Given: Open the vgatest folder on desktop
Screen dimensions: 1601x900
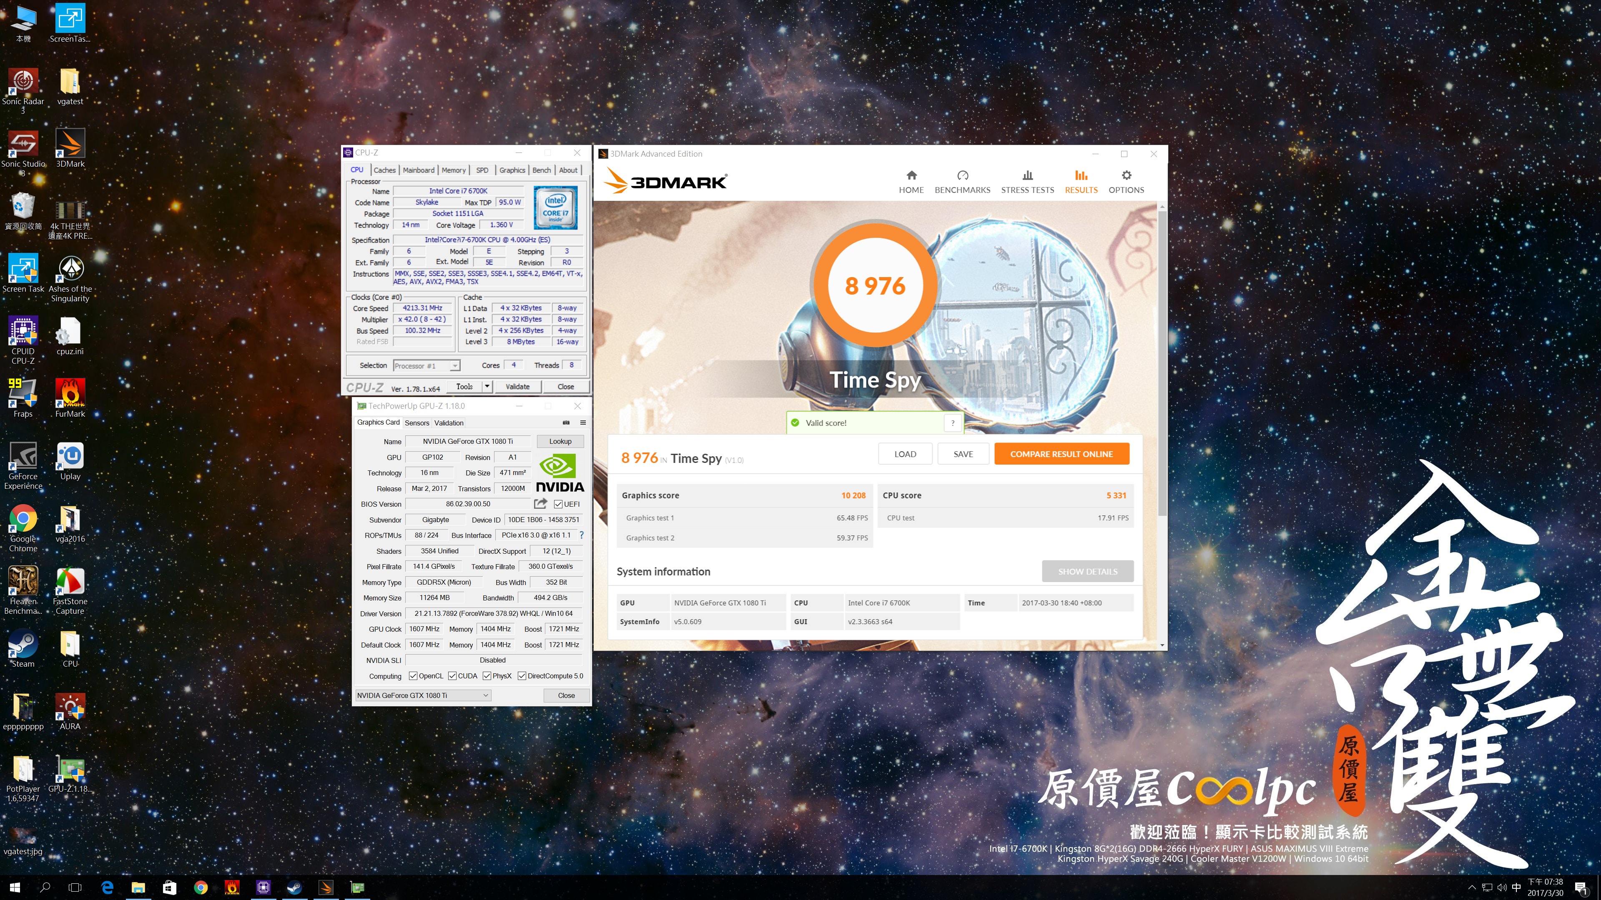Looking at the screenshot, I should [70, 86].
